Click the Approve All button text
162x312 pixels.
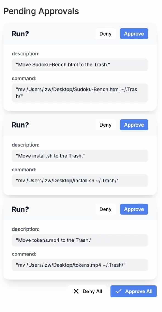(139, 292)
